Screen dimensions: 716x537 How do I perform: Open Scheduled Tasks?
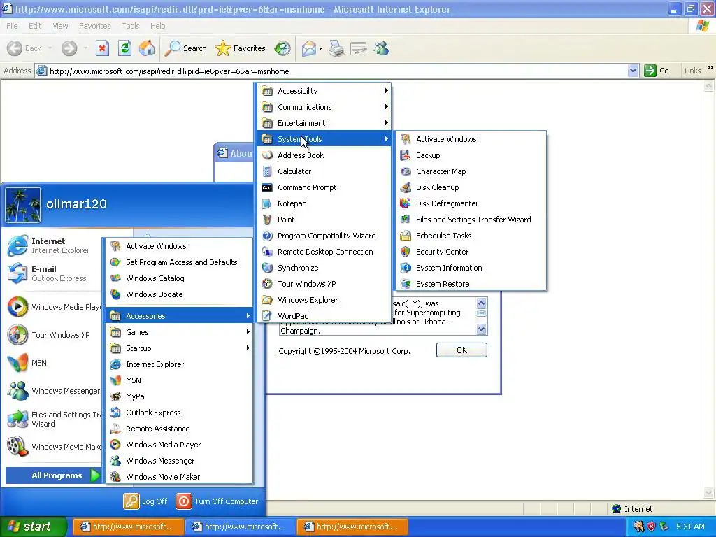pyautogui.click(x=471, y=236)
